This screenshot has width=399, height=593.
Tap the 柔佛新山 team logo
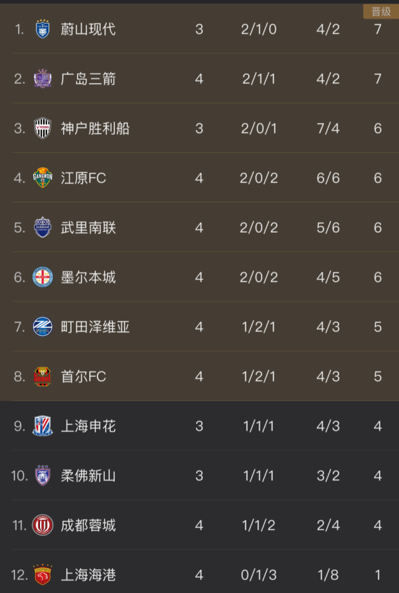[x=43, y=476]
